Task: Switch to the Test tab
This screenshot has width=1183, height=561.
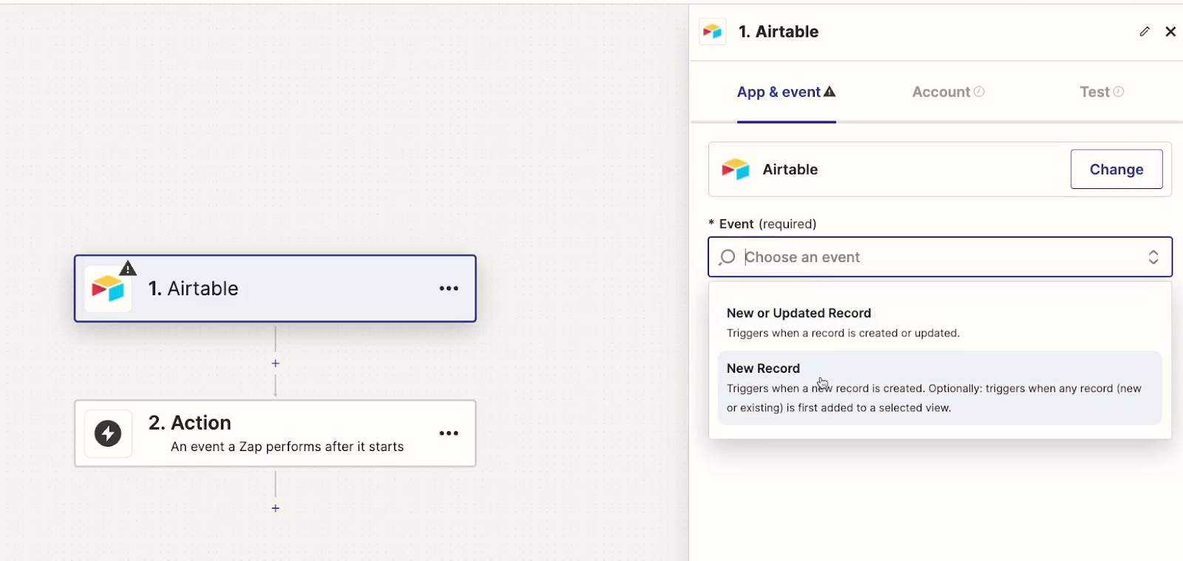Action: 1102,92
